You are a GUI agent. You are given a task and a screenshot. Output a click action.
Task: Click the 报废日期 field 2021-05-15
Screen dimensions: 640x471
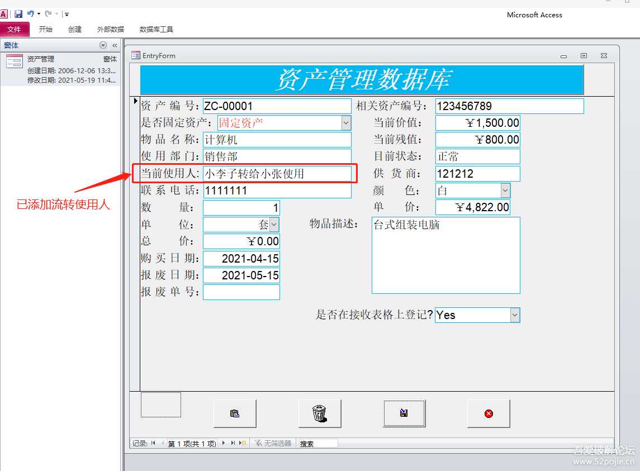point(241,275)
